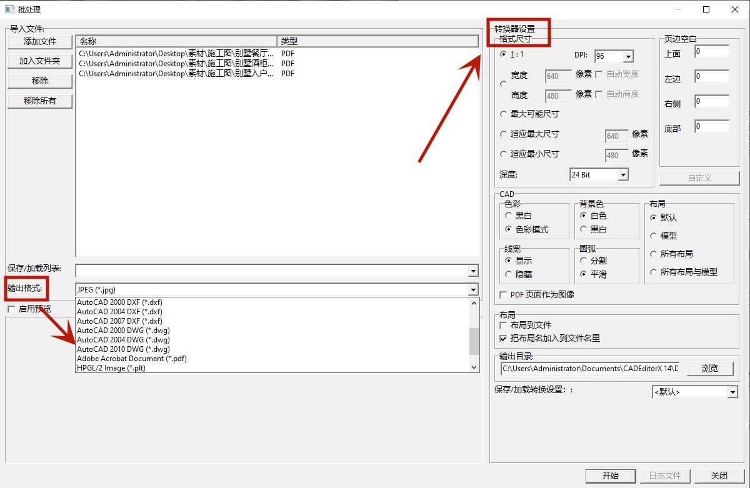This screenshot has height=488, width=750.
Task: Select the 1:1 size radio button
Action: click(504, 54)
